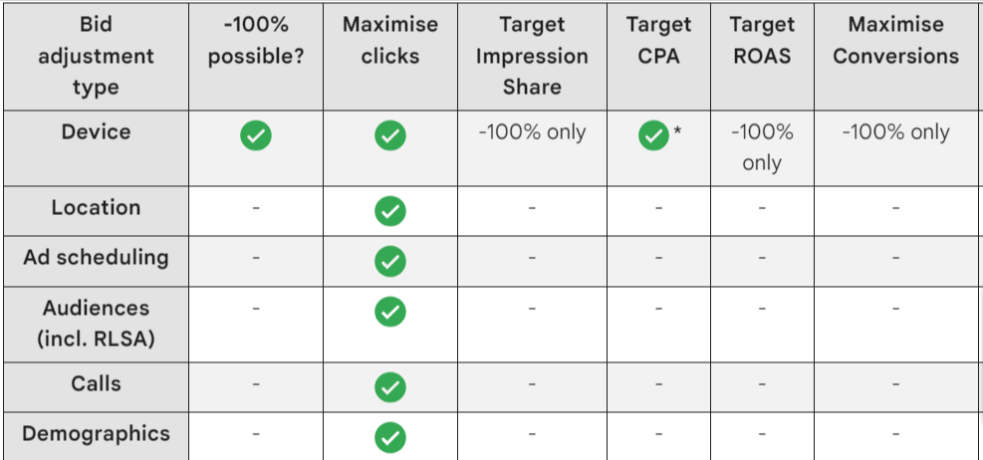Select the Maximise Conversions column header
This screenshot has height=460, width=983.
(x=897, y=57)
